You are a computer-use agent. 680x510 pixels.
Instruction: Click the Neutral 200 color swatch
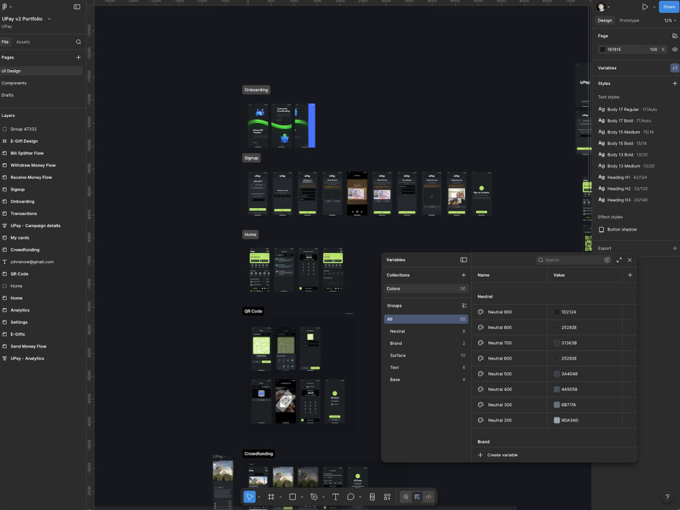(x=557, y=420)
